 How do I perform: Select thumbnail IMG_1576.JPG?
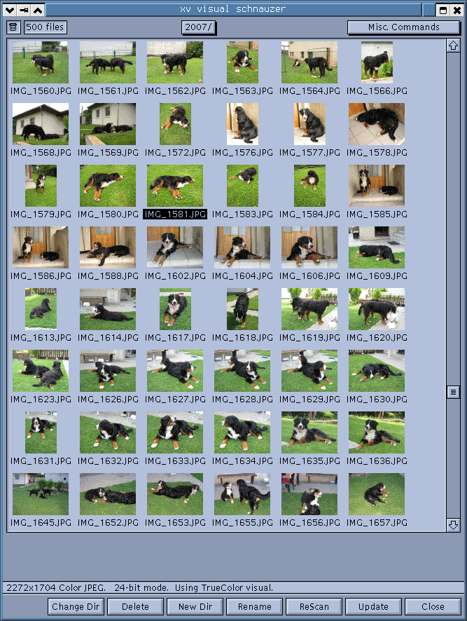point(243,124)
